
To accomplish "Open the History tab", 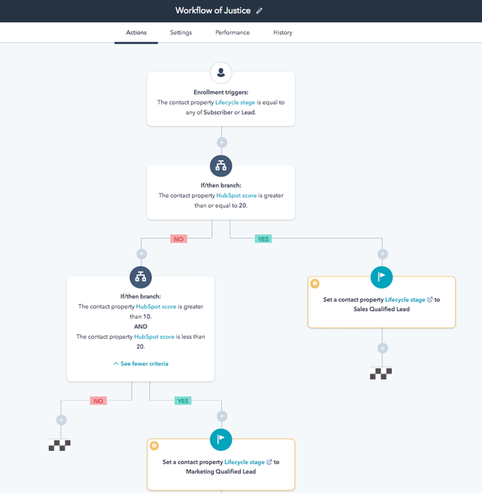I will (x=283, y=33).
